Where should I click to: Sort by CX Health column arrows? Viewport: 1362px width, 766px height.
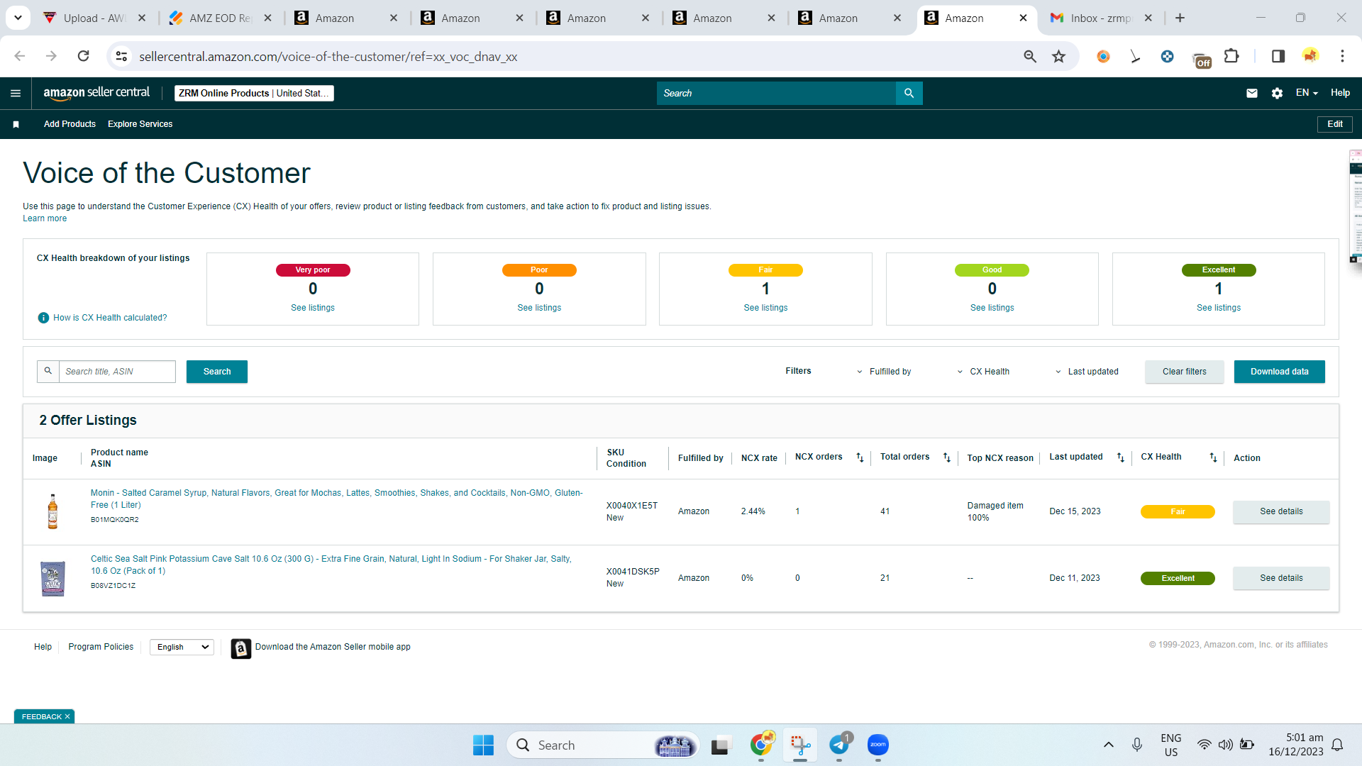tap(1213, 457)
